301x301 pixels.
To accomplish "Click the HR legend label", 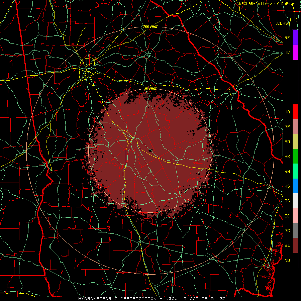I will pyautogui.click(x=287, y=157).
